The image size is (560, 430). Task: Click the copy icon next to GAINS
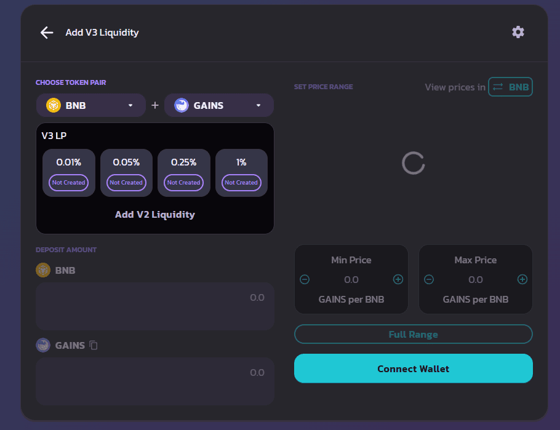[x=94, y=345]
